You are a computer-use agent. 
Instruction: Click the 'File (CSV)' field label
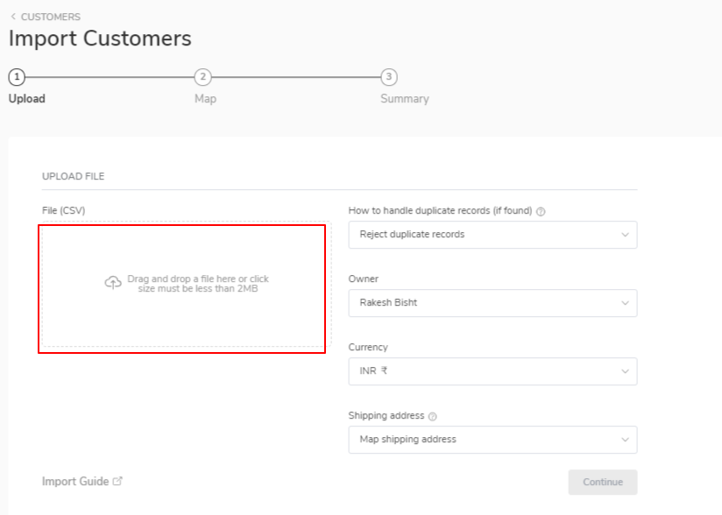(x=63, y=210)
